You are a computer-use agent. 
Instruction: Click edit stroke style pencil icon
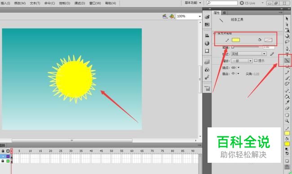(x=272, y=54)
